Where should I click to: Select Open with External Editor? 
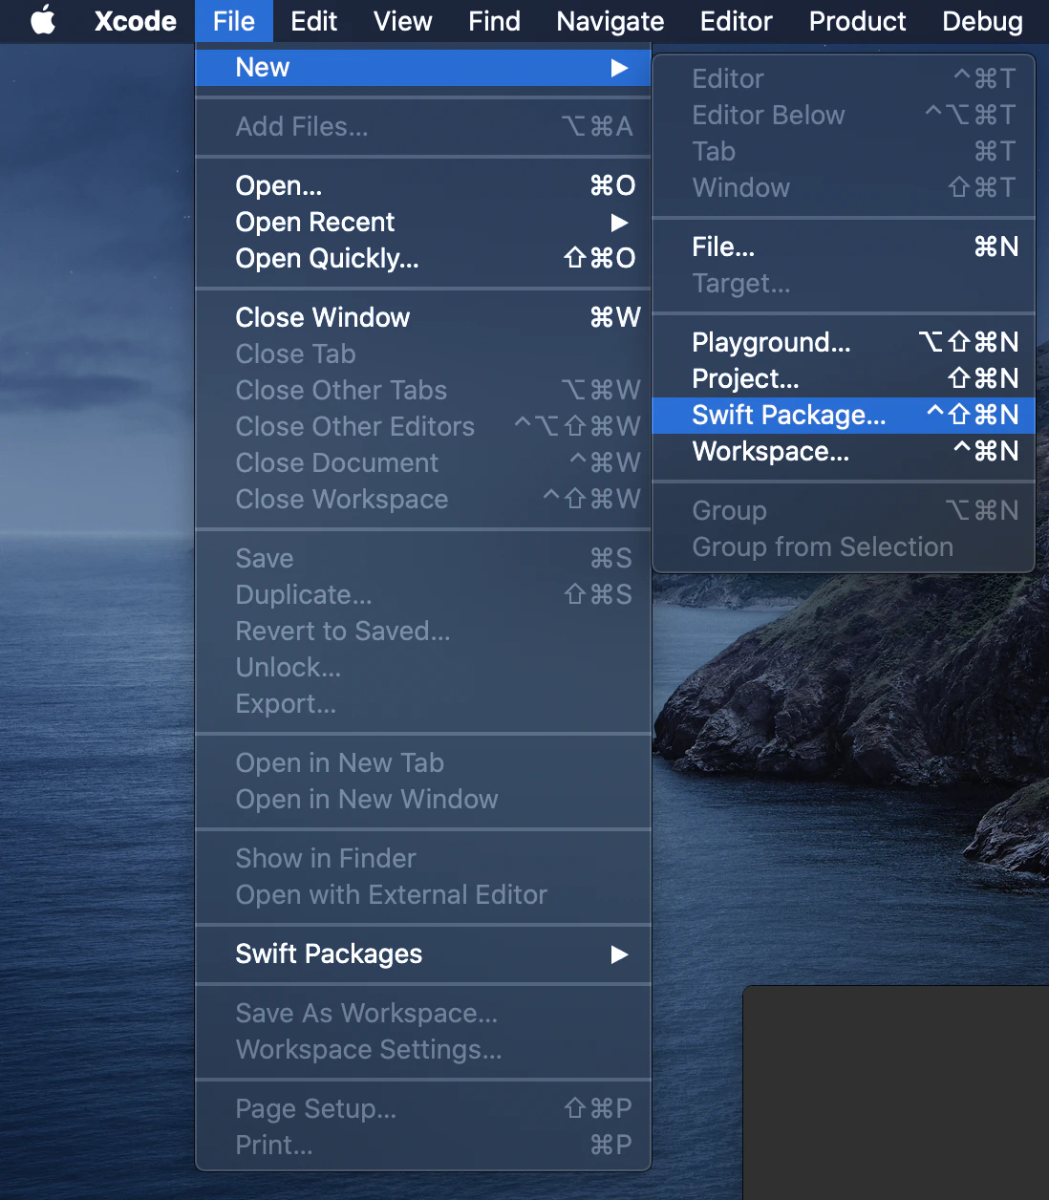coord(423,894)
